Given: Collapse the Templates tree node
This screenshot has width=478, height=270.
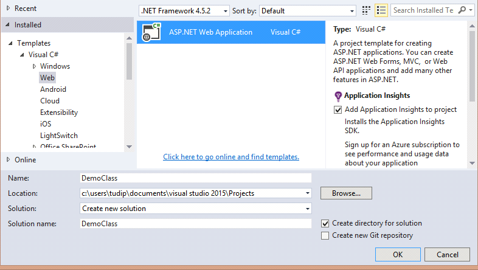Looking at the screenshot, I should [10, 43].
